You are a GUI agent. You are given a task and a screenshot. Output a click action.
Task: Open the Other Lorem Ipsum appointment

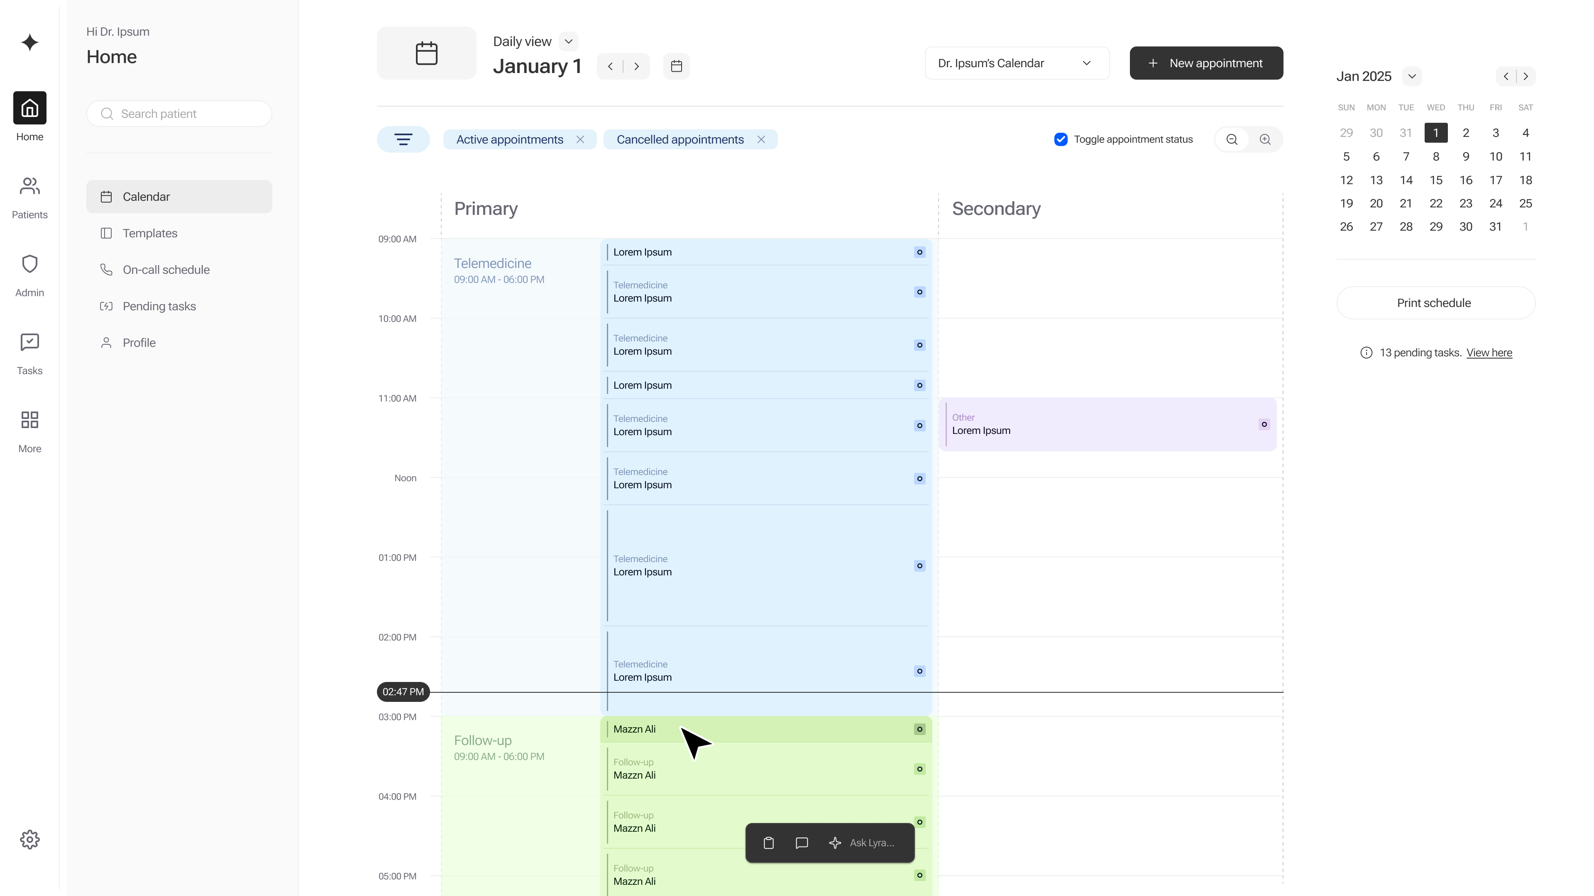click(x=1107, y=424)
